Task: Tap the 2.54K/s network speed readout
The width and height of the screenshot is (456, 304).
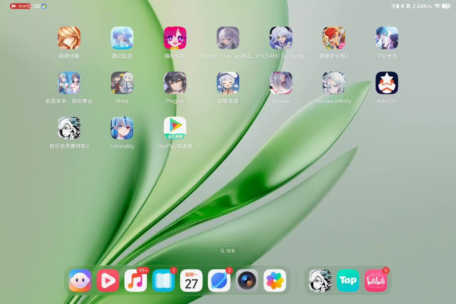Action: [422, 6]
